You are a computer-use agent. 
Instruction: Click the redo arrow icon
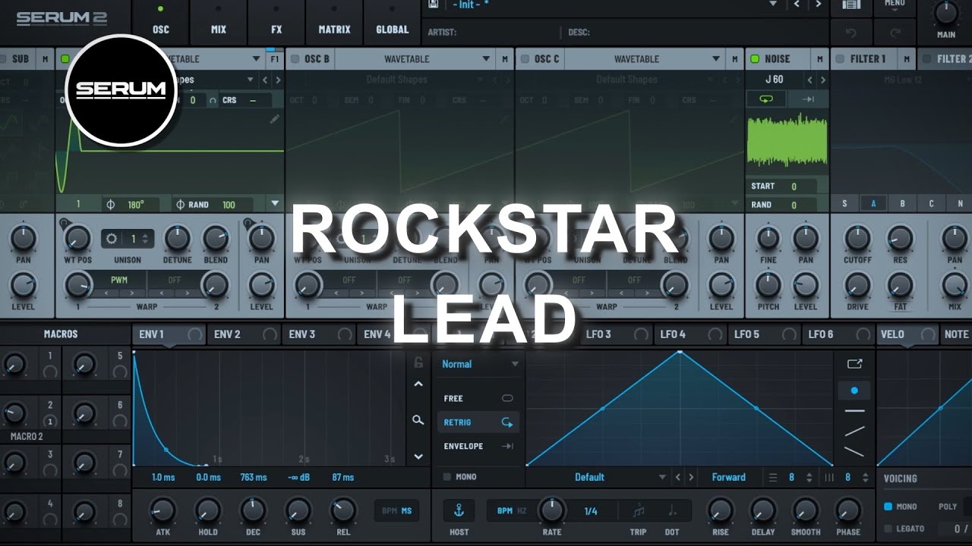[895, 33]
